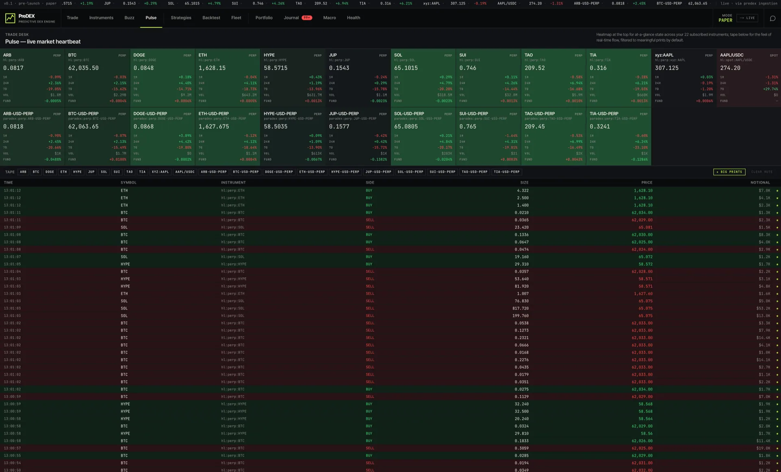Screen dimensions: 781x472
Task: Open the HYPE-USD-PERP paradex tile
Action: coord(293,136)
